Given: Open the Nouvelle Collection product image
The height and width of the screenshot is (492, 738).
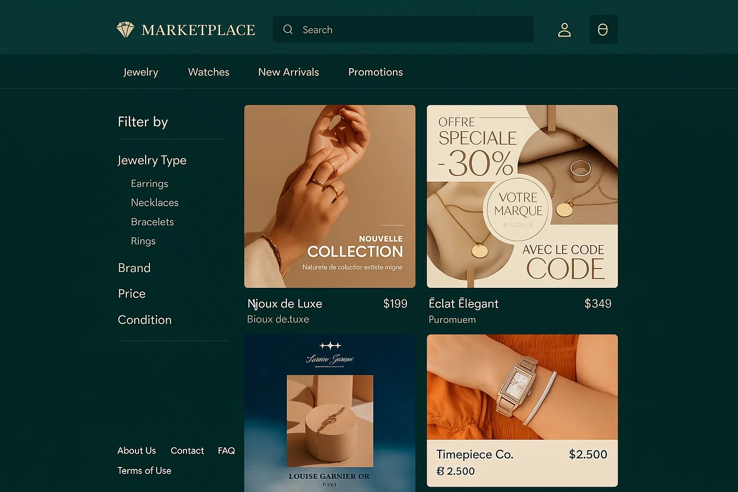Looking at the screenshot, I should (x=330, y=197).
